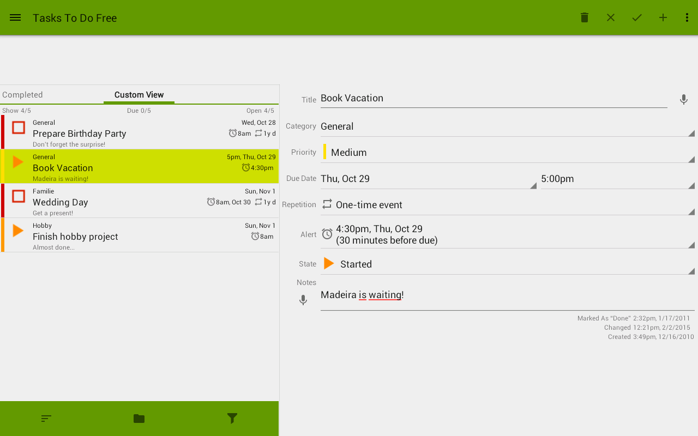This screenshot has width=698, height=436.
Task: Open State dropdown showing Started
Action: (x=508, y=264)
